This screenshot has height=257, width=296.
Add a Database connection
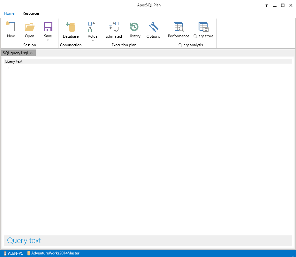[71, 30]
